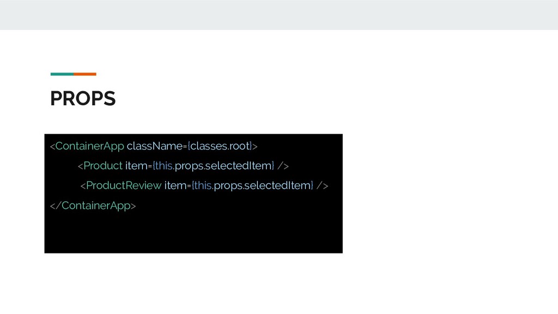Click the classes.root expression
The width and height of the screenshot is (558, 314).
point(220,146)
